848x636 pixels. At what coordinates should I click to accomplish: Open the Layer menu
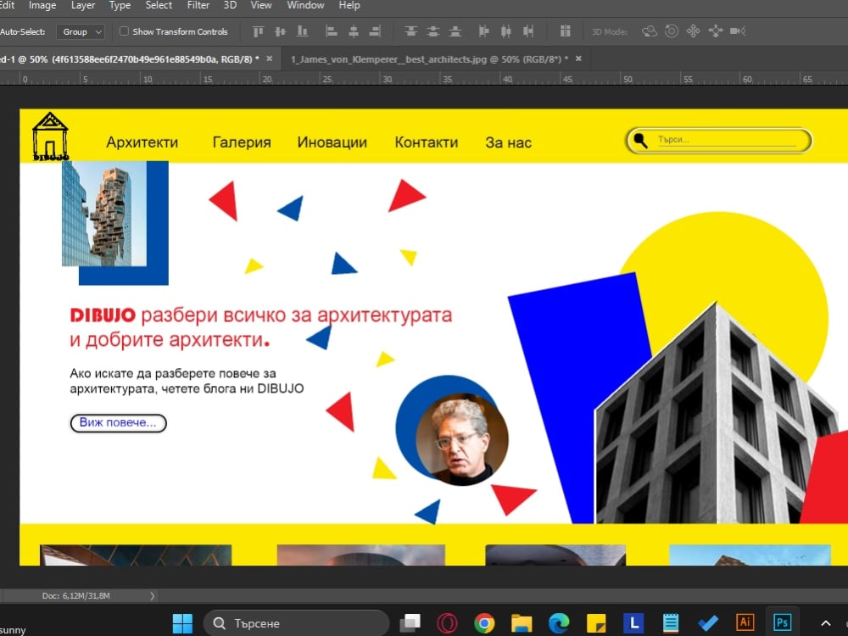[x=83, y=5]
